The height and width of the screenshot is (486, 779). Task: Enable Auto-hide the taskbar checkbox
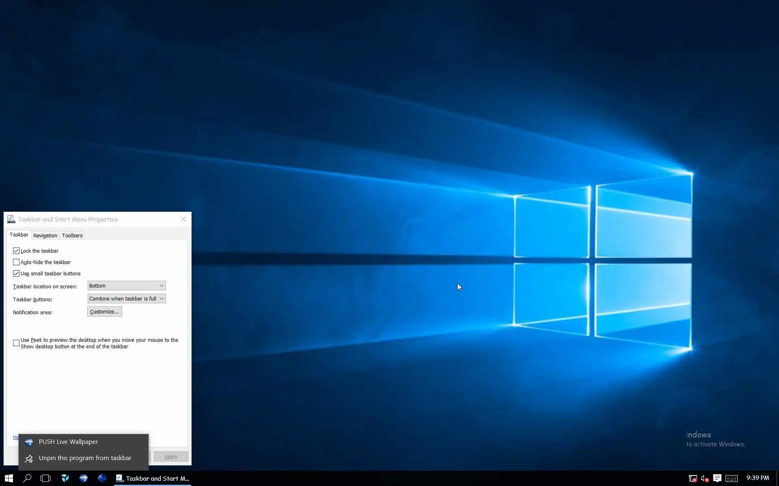(x=16, y=262)
